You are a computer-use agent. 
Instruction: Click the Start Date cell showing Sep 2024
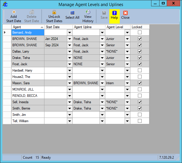click(x=55, y=45)
